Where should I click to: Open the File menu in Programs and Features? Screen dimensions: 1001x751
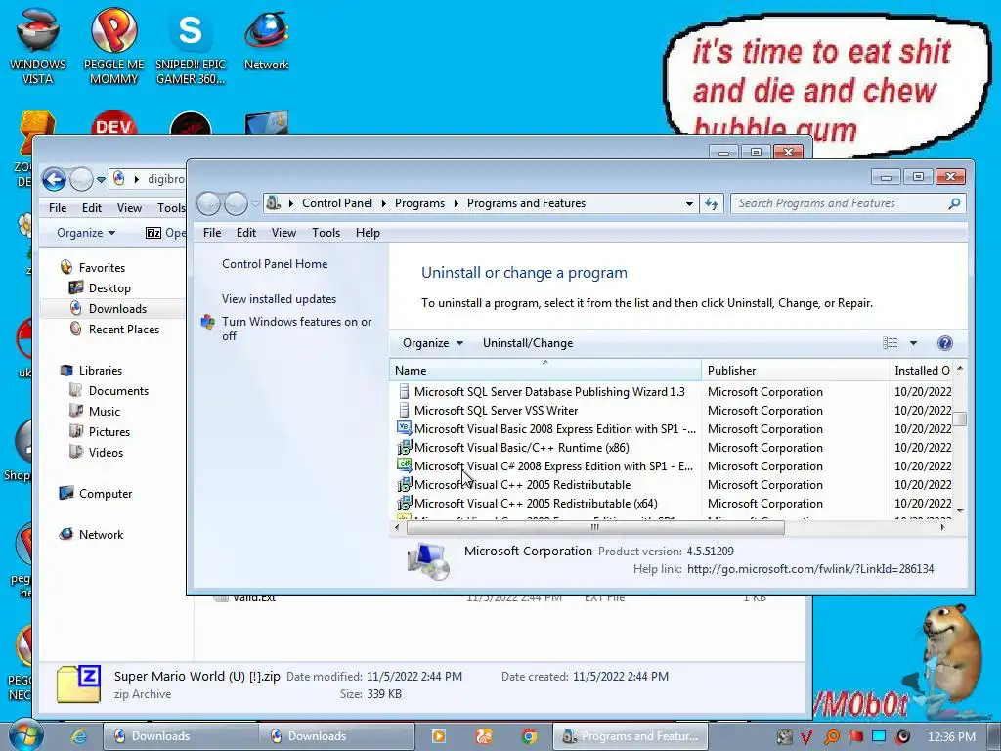[212, 233]
